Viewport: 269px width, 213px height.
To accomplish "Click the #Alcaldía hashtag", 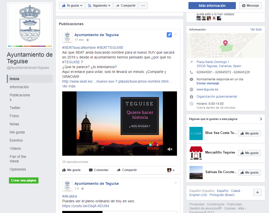I will click(x=69, y=196).
